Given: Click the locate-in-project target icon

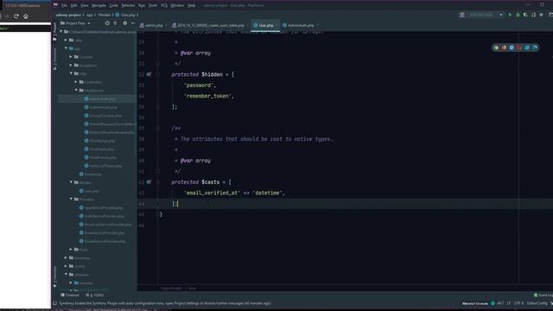Looking at the screenshot, I should [107, 23].
